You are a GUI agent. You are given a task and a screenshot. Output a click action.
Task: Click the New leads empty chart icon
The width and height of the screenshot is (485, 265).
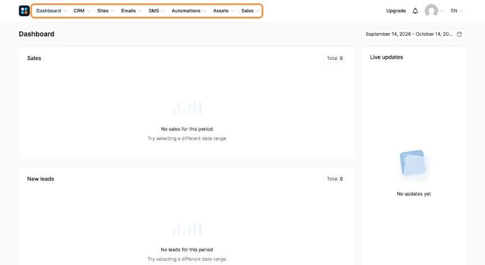click(x=187, y=228)
